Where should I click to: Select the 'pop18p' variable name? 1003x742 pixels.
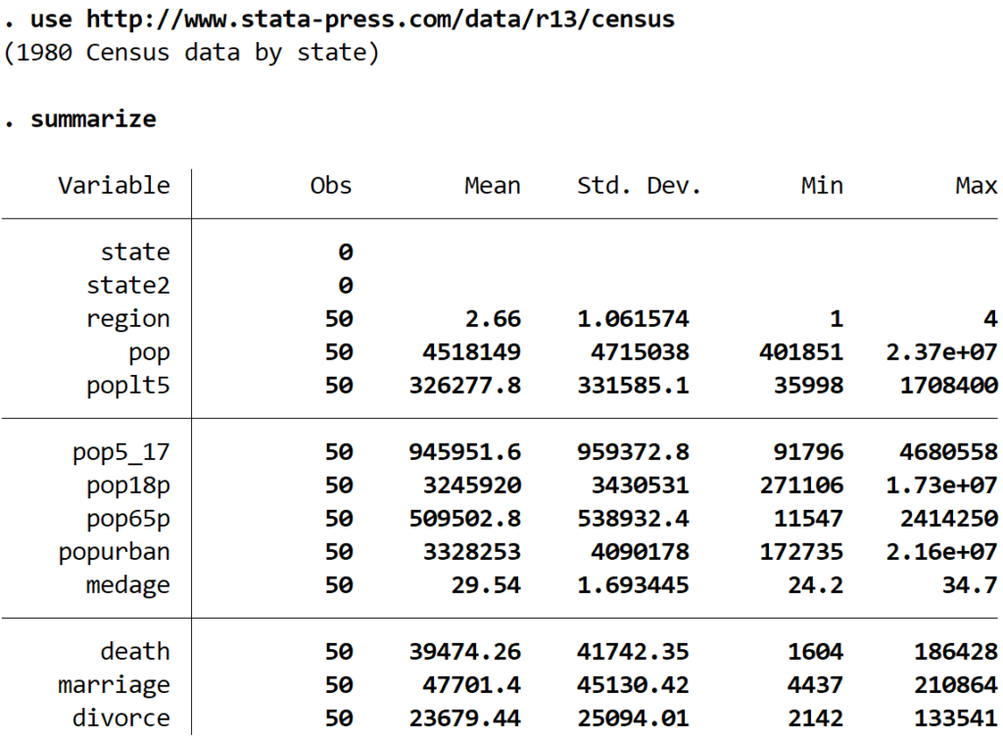point(128,486)
